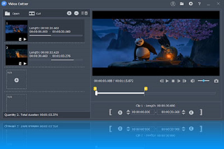
Task: Remove clip using the minus icon
Action: 76,13
